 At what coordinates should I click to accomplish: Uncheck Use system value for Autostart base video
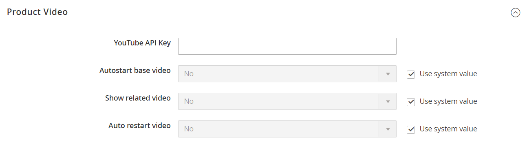pyautogui.click(x=411, y=74)
